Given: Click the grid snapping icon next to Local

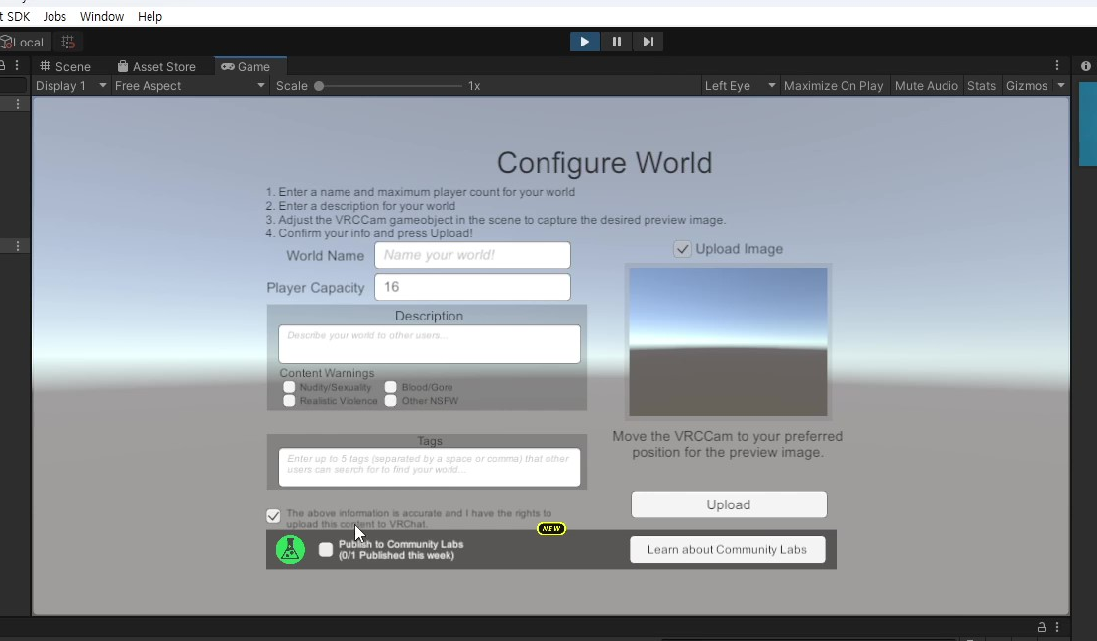Looking at the screenshot, I should pos(68,42).
